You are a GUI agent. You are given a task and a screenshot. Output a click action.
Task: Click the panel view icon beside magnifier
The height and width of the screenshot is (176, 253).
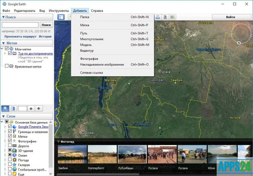(x=13, y=109)
